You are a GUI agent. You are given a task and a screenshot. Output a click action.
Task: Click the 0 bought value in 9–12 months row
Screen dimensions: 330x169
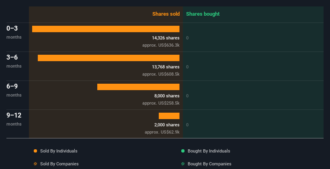click(x=187, y=125)
